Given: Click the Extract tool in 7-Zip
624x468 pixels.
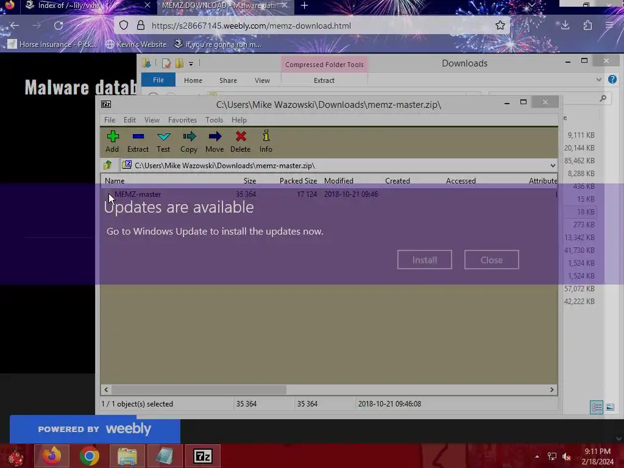Looking at the screenshot, I should [x=138, y=141].
